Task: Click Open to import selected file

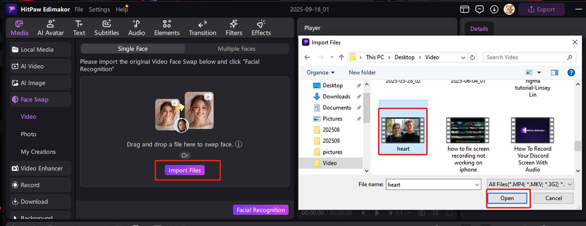Action: pyautogui.click(x=507, y=198)
